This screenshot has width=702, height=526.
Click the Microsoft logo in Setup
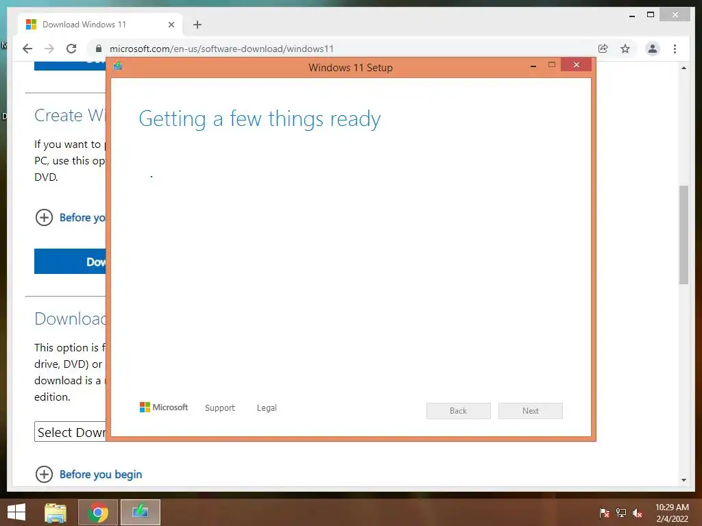click(164, 407)
